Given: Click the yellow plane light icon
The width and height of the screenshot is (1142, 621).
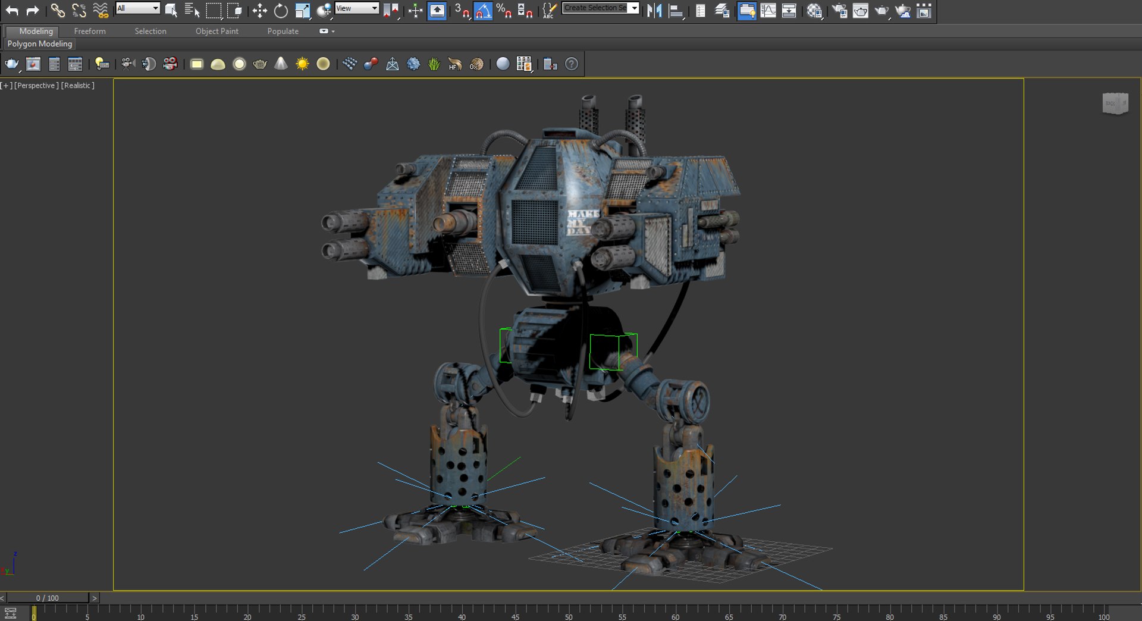Looking at the screenshot, I should point(196,64).
